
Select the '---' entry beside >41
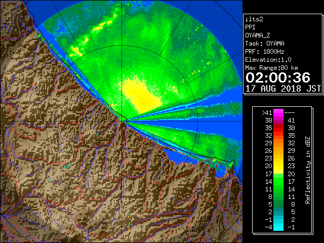click(290, 113)
